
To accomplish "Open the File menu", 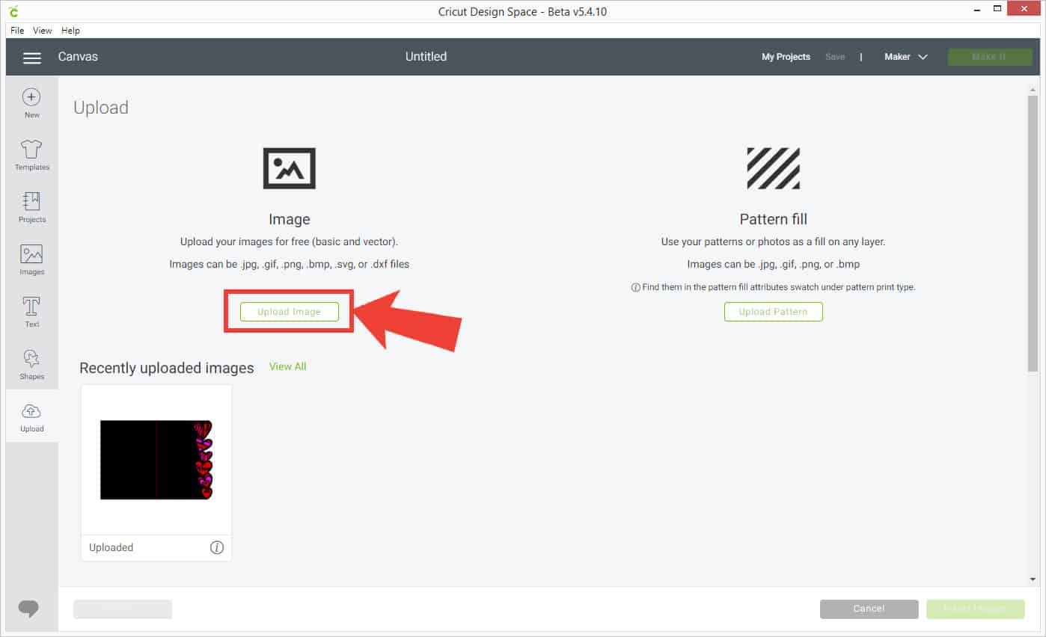I will (17, 31).
